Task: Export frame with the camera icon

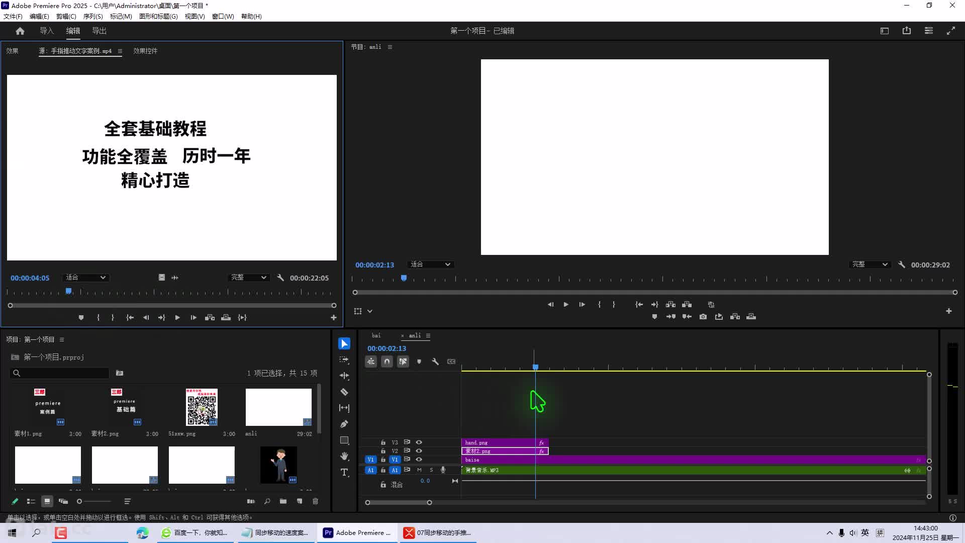Action: click(x=703, y=317)
